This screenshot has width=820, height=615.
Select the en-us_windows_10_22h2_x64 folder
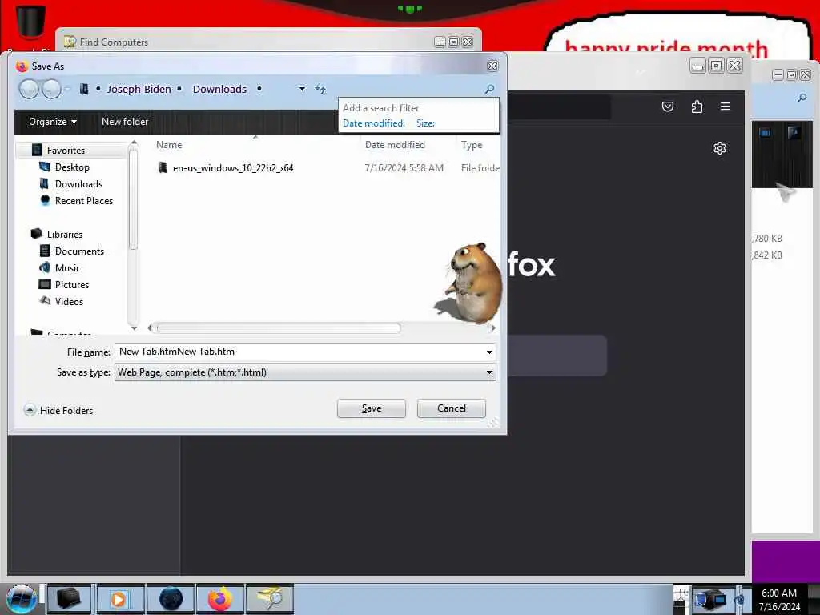pyautogui.click(x=233, y=168)
